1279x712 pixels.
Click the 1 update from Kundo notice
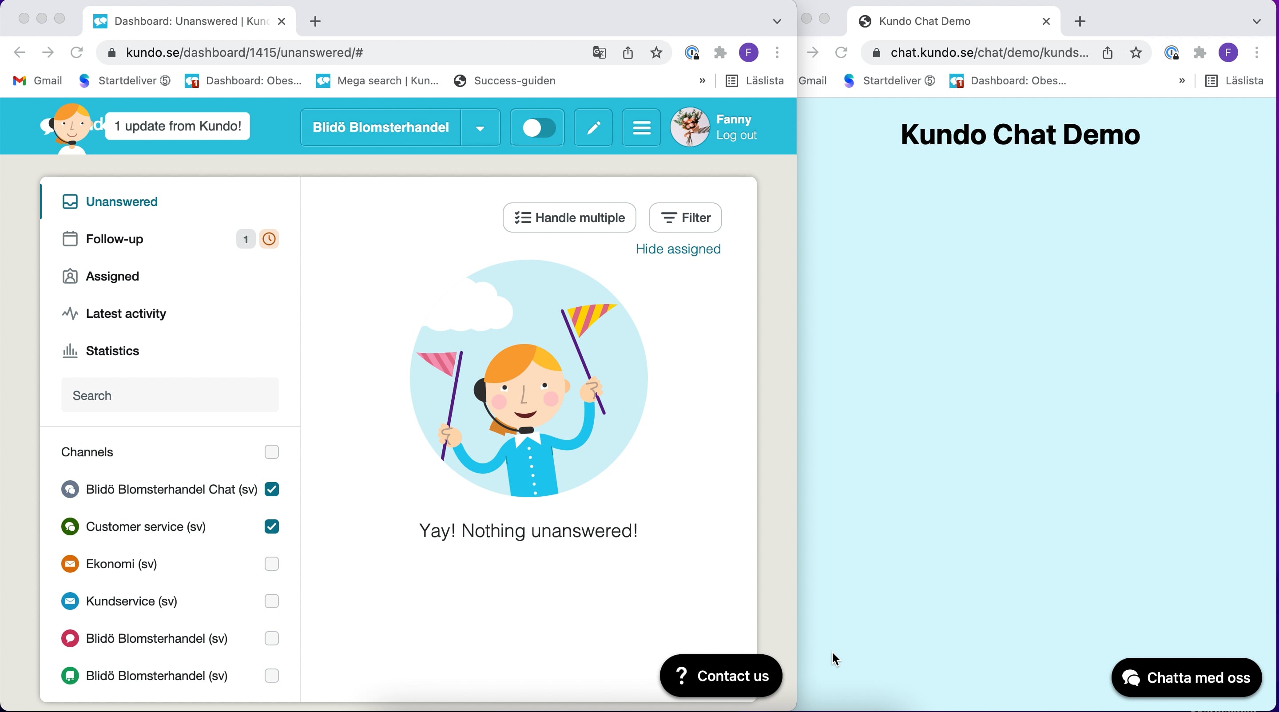point(178,126)
